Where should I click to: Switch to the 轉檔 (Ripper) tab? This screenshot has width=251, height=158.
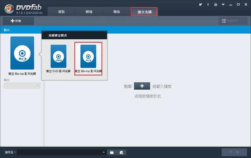(89, 12)
